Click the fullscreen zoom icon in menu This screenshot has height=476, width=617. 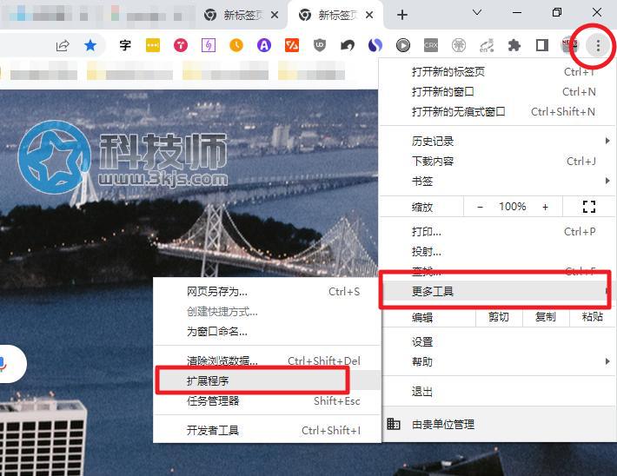point(588,207)
